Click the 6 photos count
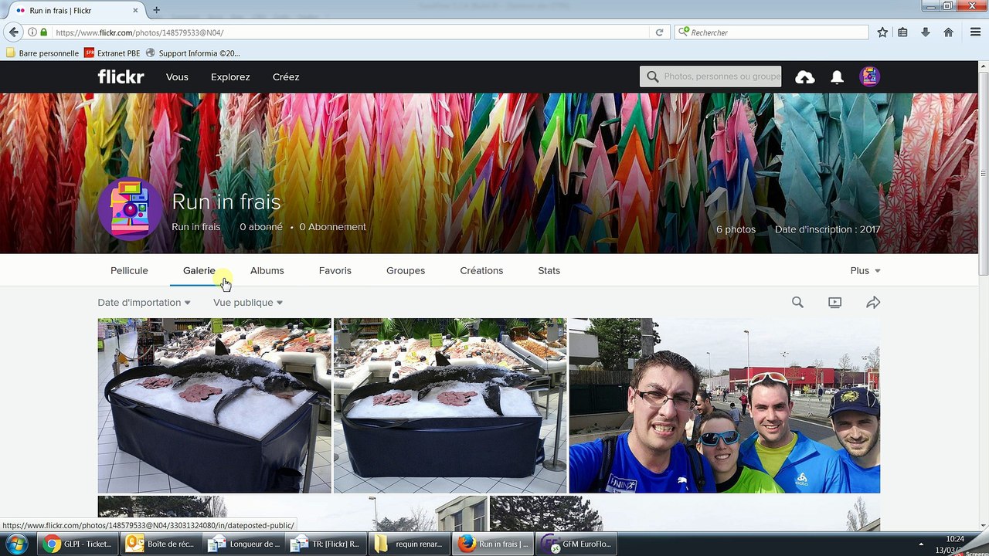 [x=736, y=229]
